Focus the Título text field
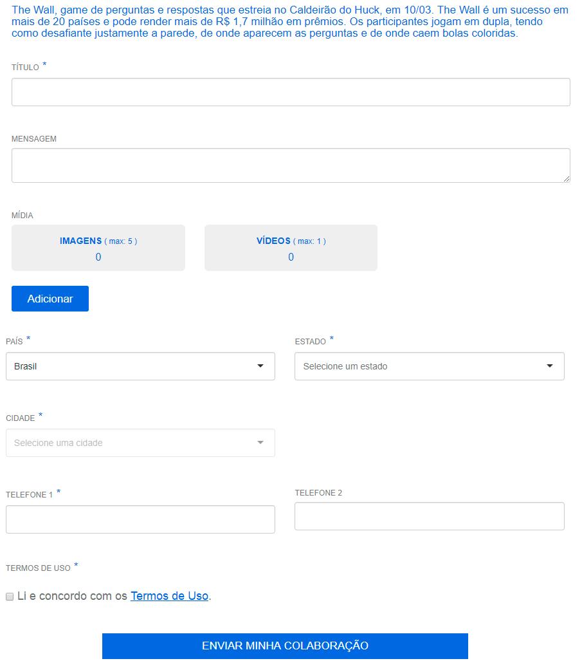The height and width of the screenshot is (670, 582). [x=291, y=92]
